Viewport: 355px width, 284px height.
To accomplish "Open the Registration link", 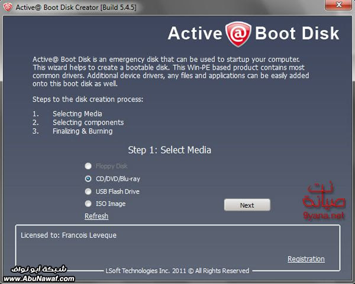I will coord(306,259).
